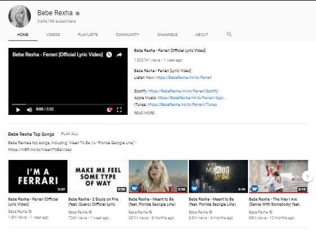Open the If It's Meant to Be lyric thumbnail
This screenshot has width=316, height=236.
click(x=218, y=176)
